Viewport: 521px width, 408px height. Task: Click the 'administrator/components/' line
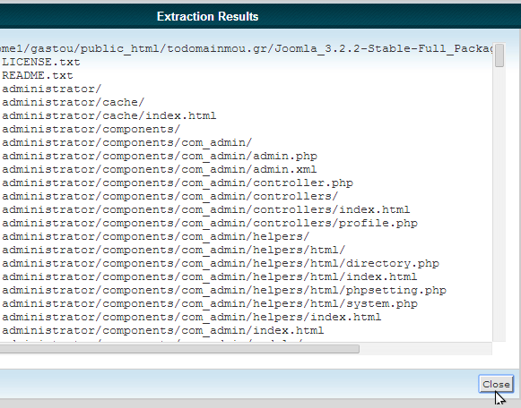coord(91,129)
